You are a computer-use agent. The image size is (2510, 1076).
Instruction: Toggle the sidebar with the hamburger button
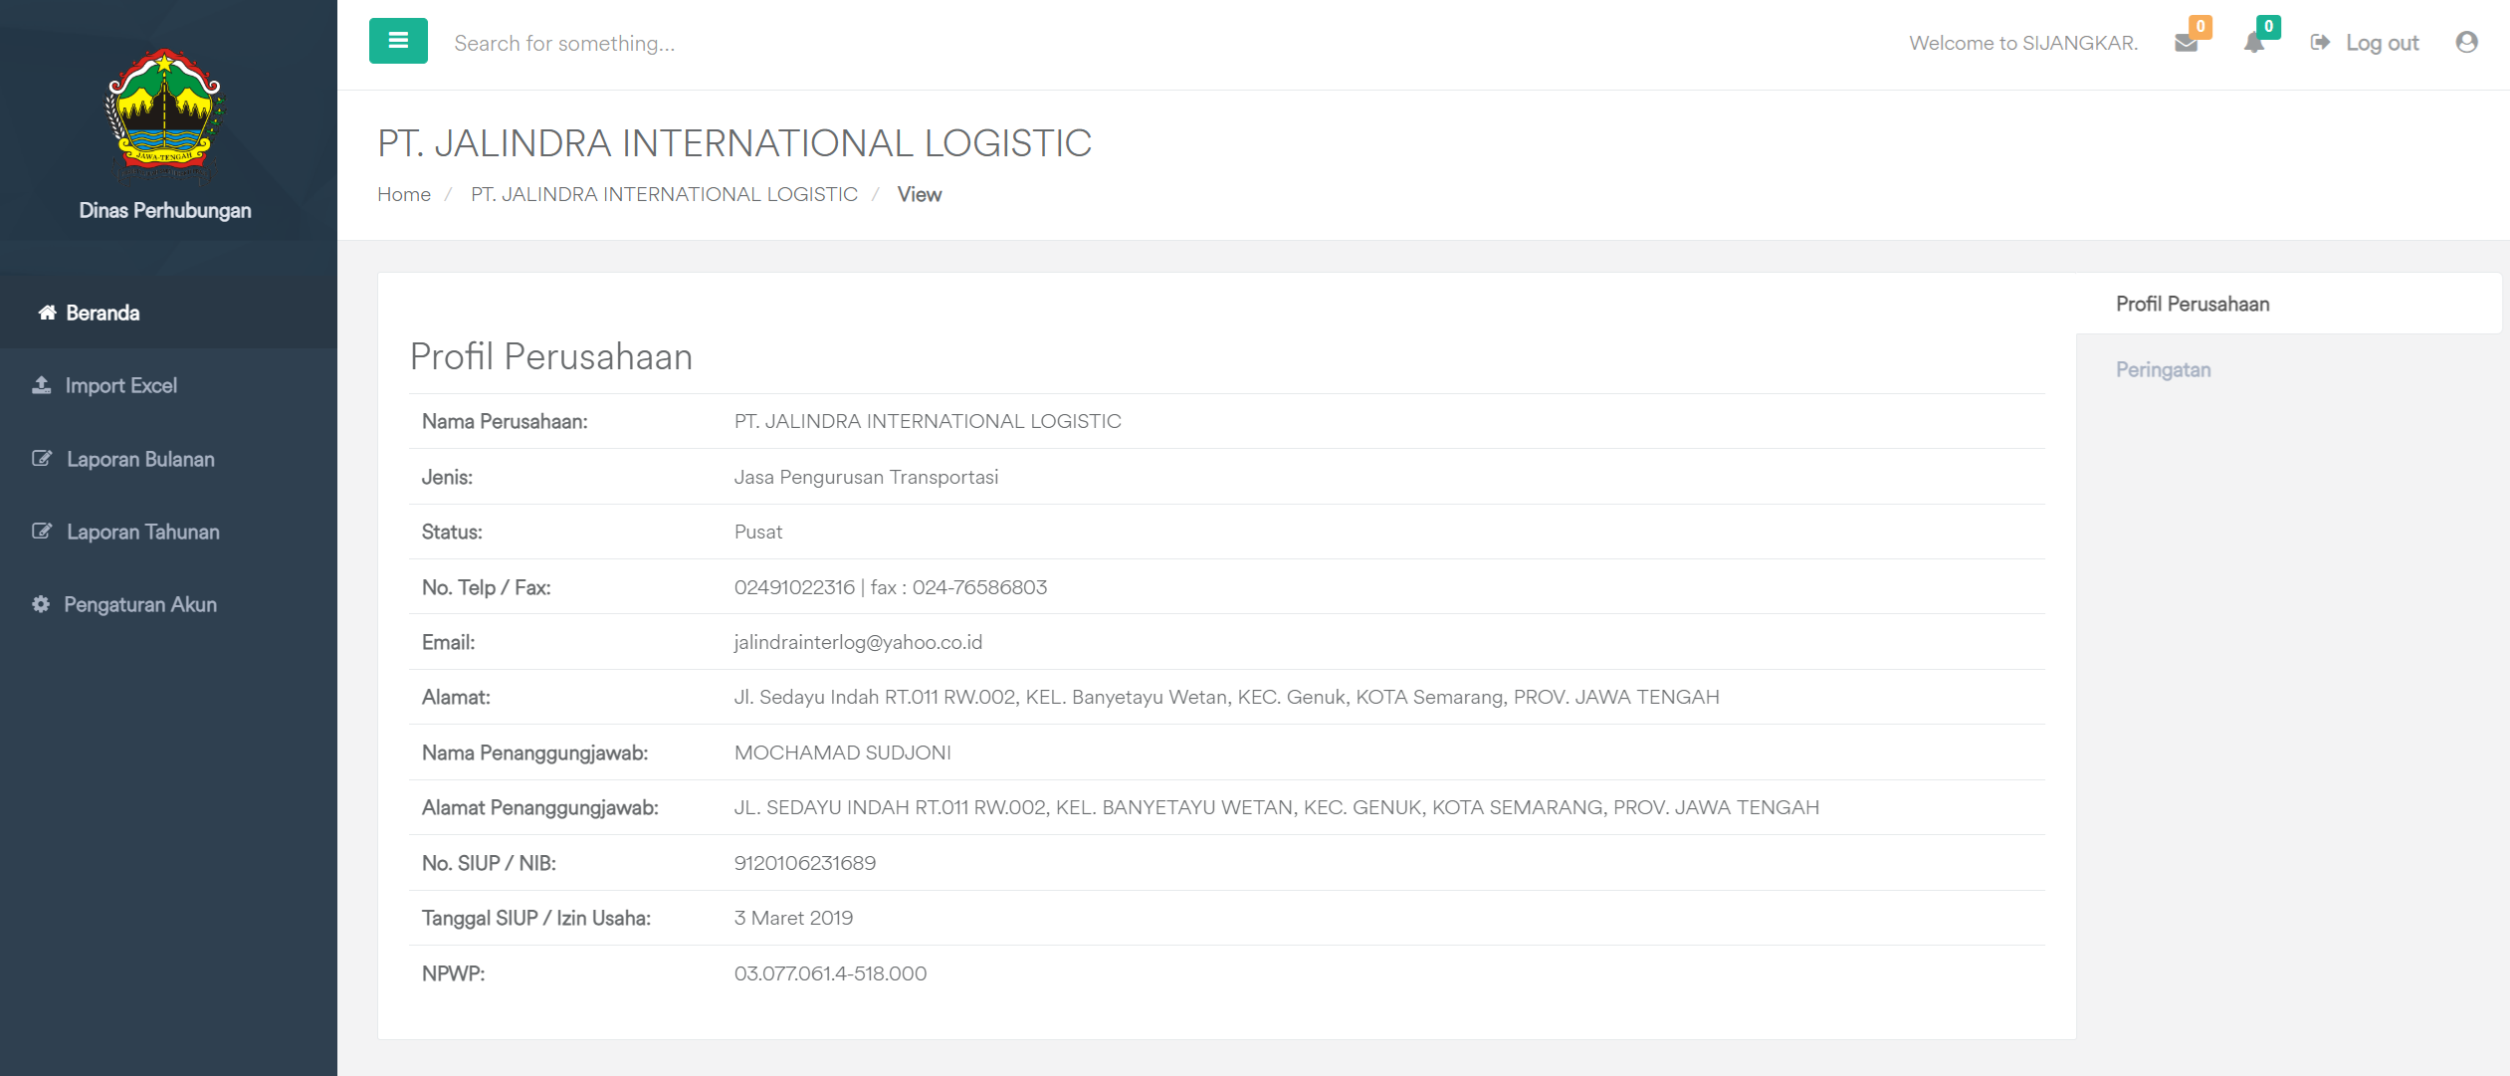pyautogui.click(x=398, y=41)
